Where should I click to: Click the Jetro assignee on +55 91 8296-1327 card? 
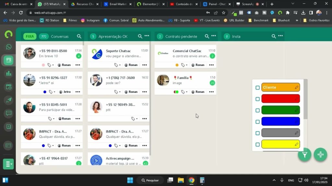coord(65,92)
